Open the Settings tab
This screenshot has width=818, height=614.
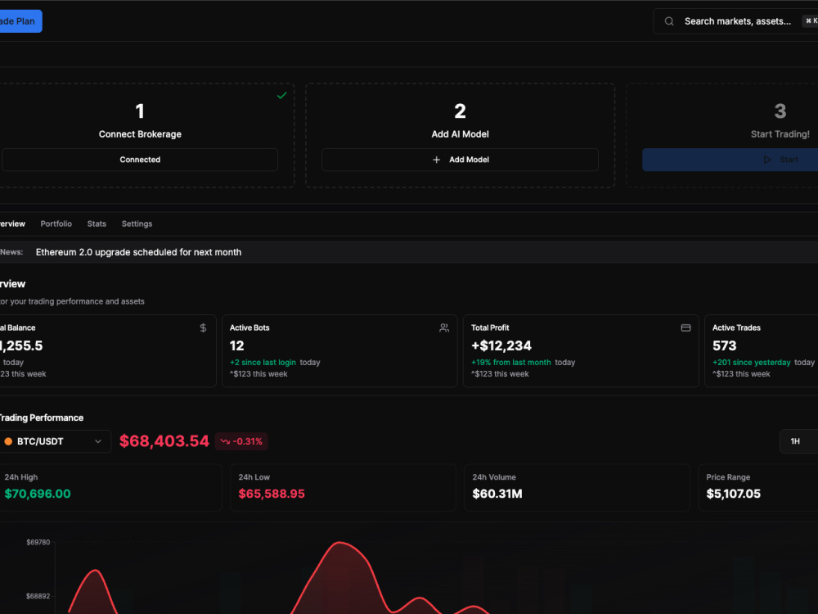point(137,224)
